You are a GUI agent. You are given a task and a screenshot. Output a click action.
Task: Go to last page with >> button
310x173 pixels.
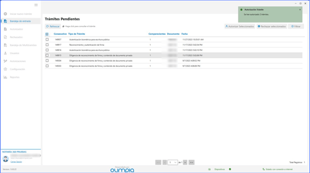click(192, 162)
